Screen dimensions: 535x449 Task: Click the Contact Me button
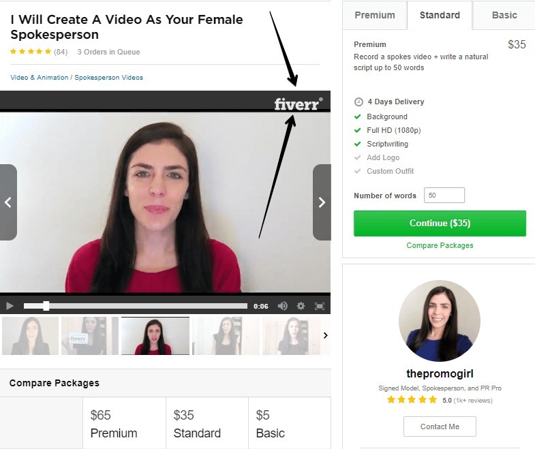440,427
